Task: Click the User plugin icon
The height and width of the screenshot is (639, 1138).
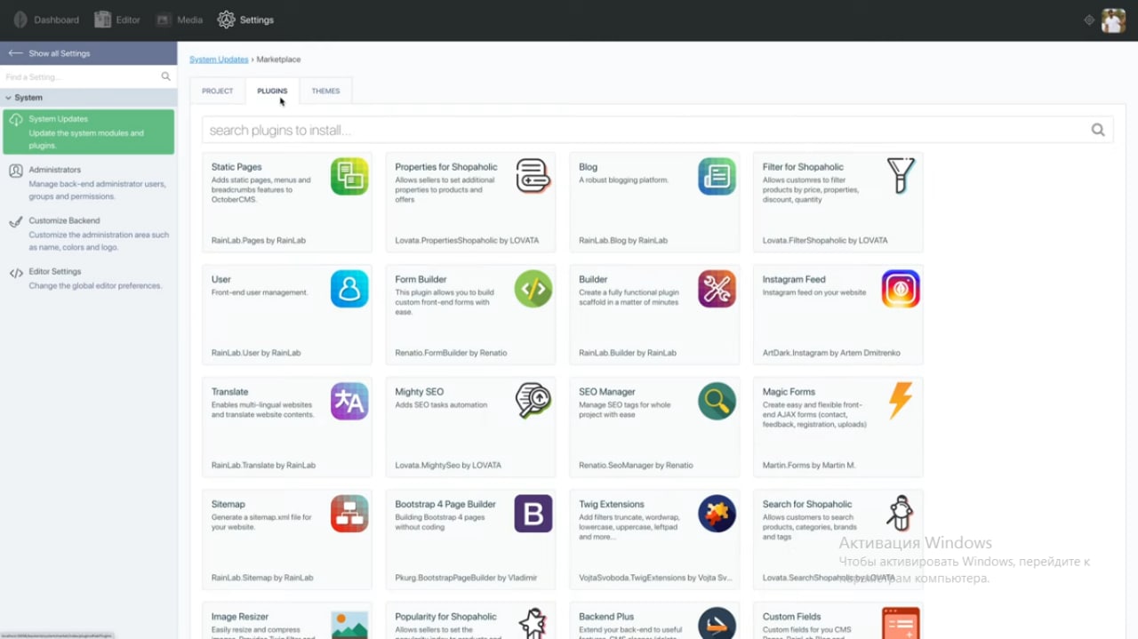Action: click(x=349, y=289)
